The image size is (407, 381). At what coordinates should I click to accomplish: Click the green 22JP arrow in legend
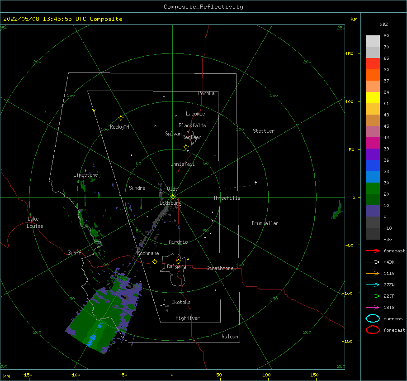373,296
